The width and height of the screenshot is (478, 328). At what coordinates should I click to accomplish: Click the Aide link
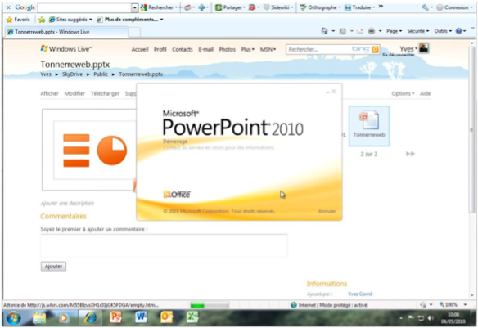pos(426,93)
